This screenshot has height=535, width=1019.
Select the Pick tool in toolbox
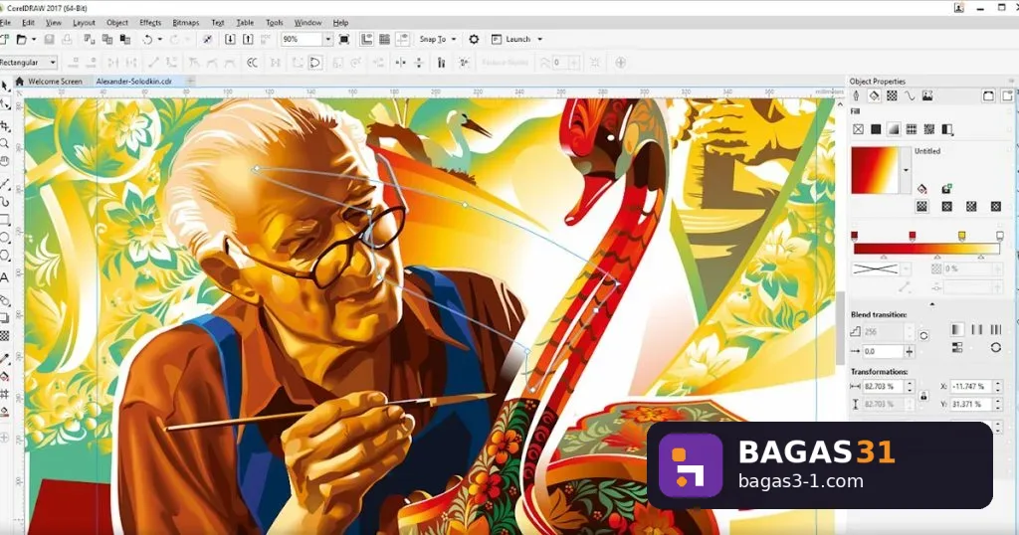pyautogui.click(x=5, y=87)
